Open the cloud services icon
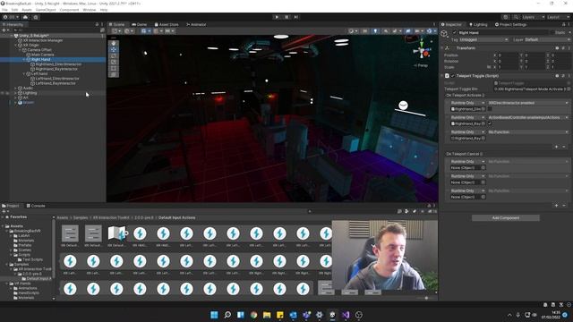The image size is (573, 322). coord(25,17)
